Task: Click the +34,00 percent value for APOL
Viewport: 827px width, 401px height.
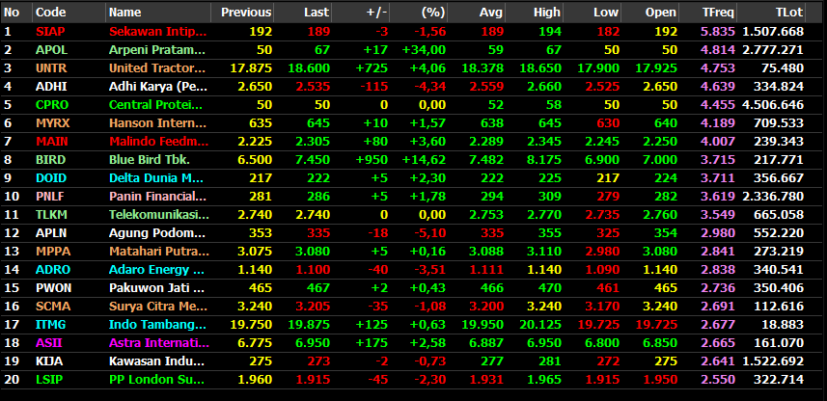Action: coord(424,50)
